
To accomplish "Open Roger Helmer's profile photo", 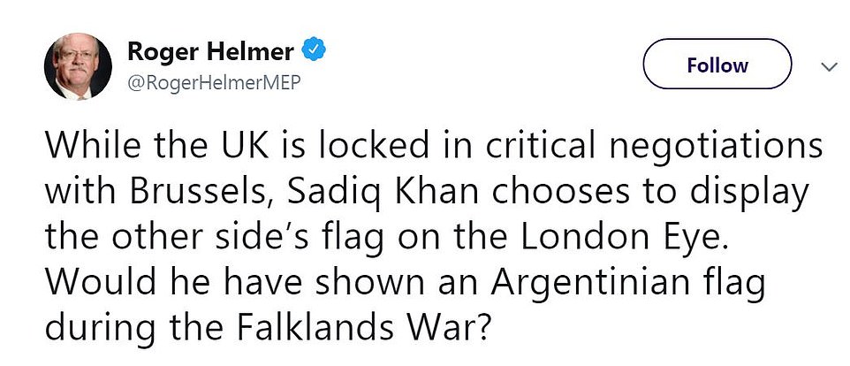I will pyautogui.click(x=78, y=68).
